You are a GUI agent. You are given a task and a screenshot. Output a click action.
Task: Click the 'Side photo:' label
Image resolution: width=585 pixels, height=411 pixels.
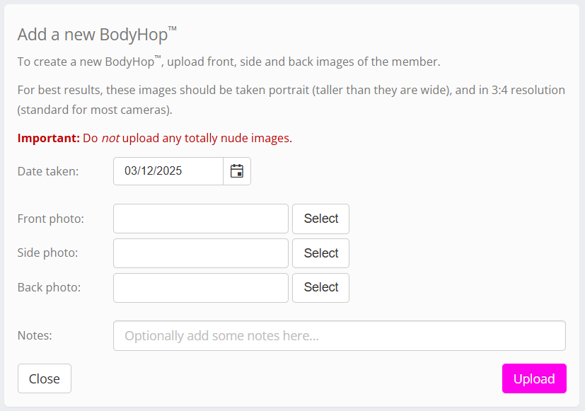click(48, 253)
